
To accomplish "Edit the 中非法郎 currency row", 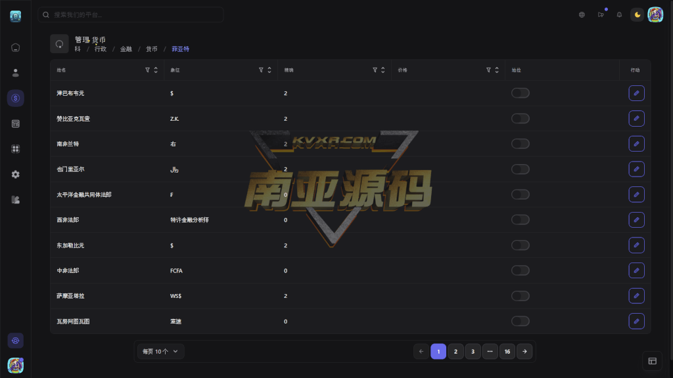I will 636,270.
